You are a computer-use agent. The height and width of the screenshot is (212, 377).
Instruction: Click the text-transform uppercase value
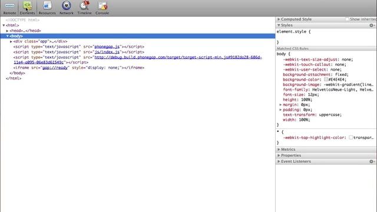(x=330, y=115)
